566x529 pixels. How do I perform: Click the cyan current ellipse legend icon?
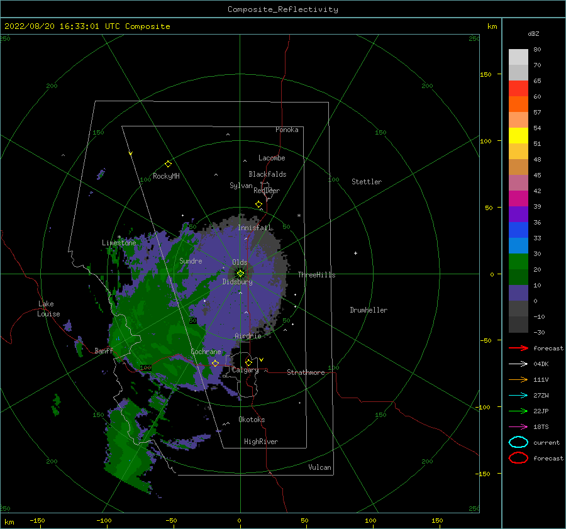pyautogui.click(x=518, y=442)
